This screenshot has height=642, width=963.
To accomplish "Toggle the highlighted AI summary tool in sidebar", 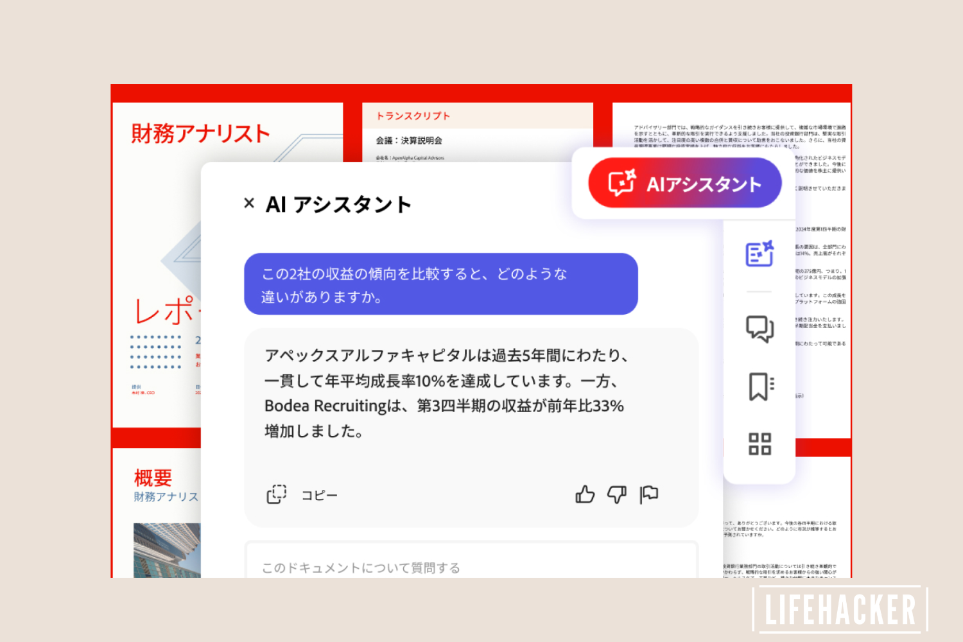I will [760, 254].
